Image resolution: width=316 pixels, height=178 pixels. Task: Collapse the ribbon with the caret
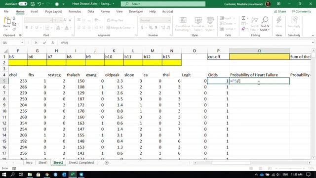[x=313, y=36]
